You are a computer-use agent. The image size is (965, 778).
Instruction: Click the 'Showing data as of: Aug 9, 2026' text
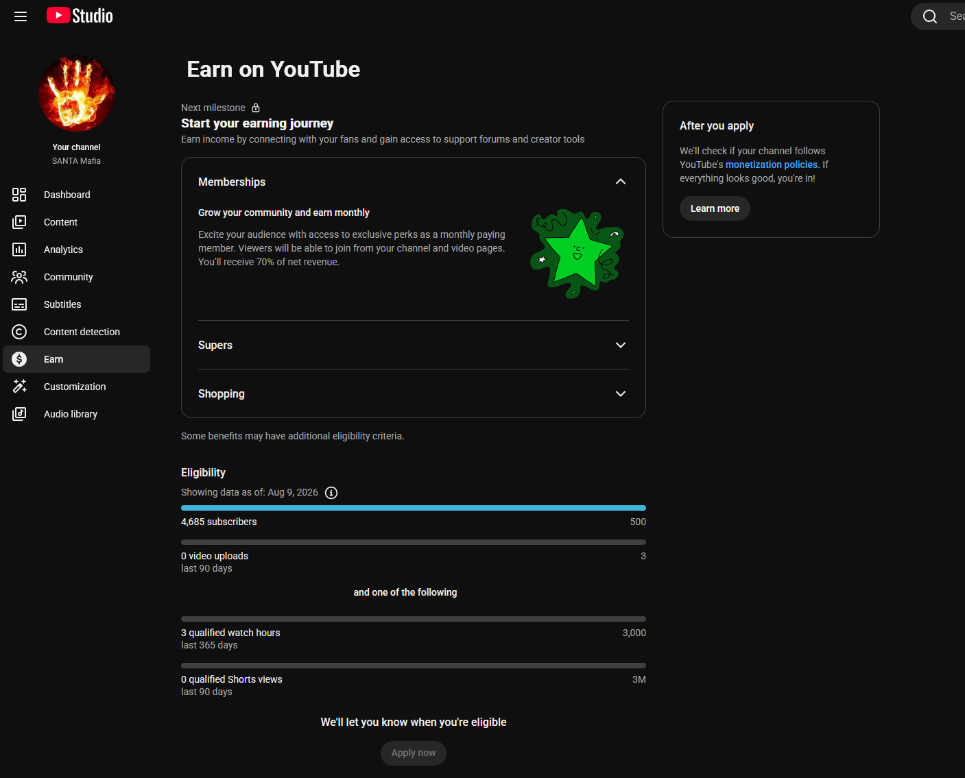(x=250, y=492)
